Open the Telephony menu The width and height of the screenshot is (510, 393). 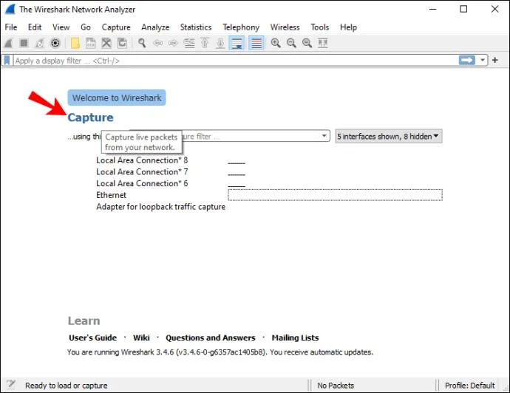point(241,27)
